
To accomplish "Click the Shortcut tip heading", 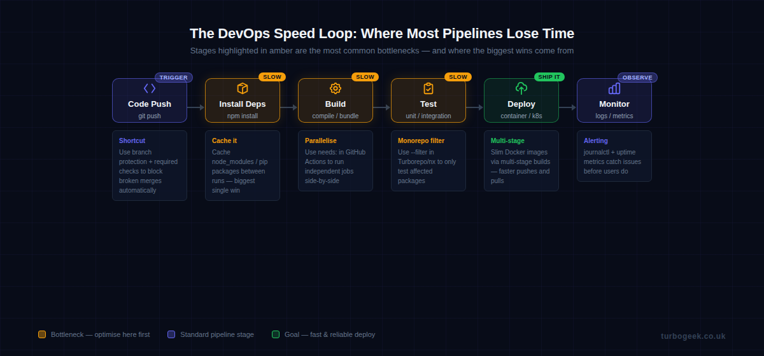I will point(132,140).
